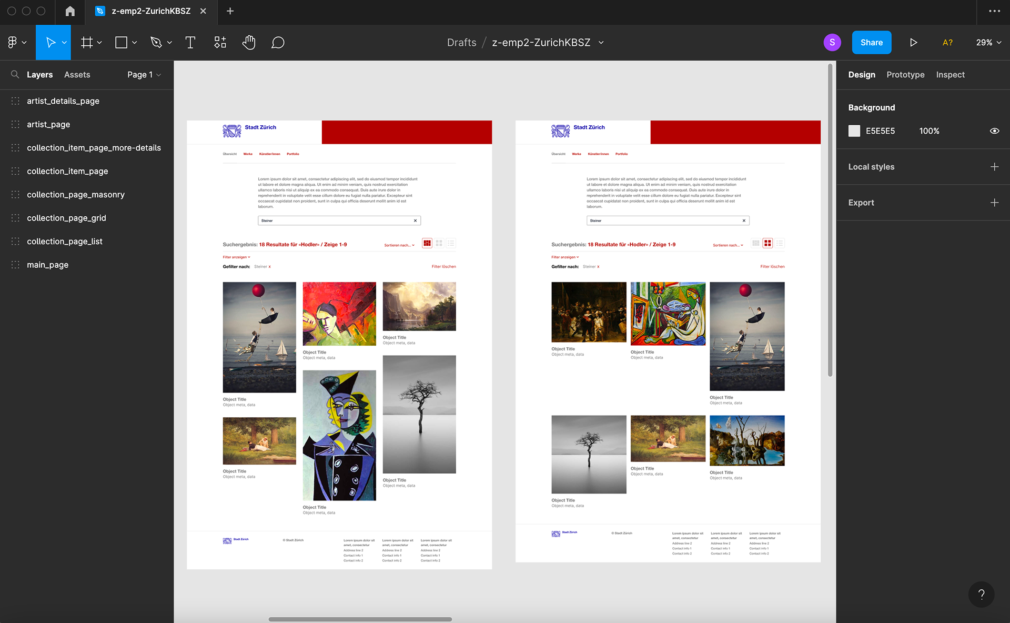Clear the Steiner search field in left frame
1010x623 pixels.
coord(415,220)
